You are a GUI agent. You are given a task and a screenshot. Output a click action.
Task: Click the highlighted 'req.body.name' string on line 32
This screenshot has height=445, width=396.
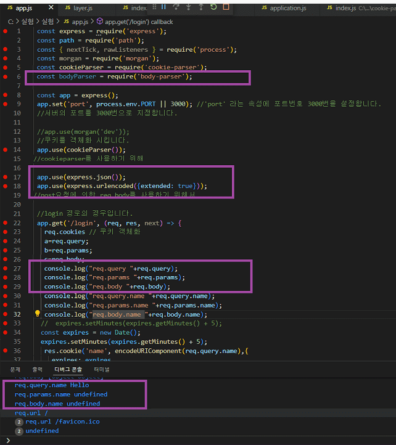[x=117, y=314]
